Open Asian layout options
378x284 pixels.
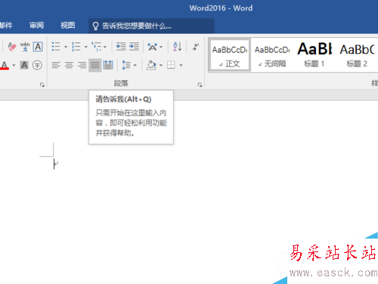153,47
